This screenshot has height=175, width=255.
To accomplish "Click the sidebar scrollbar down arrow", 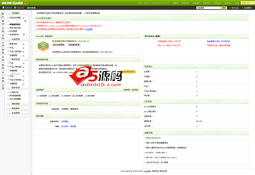I will click(x=31, y=174).
